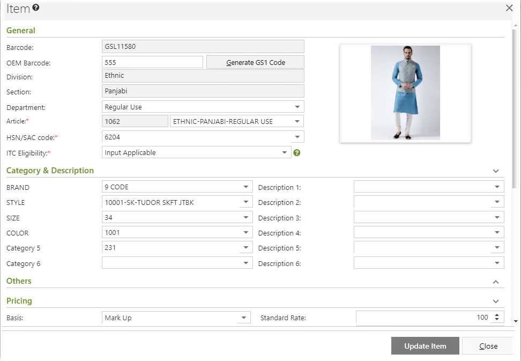Image resolution: width=521 pixels, height=361 pixels.
Task: Click inside the OEM Barcode field
Action: (x=152, y=62)
